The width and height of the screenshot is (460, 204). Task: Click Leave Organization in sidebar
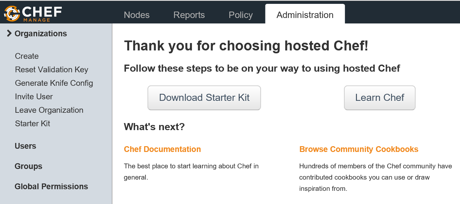[x=49, y=110]
